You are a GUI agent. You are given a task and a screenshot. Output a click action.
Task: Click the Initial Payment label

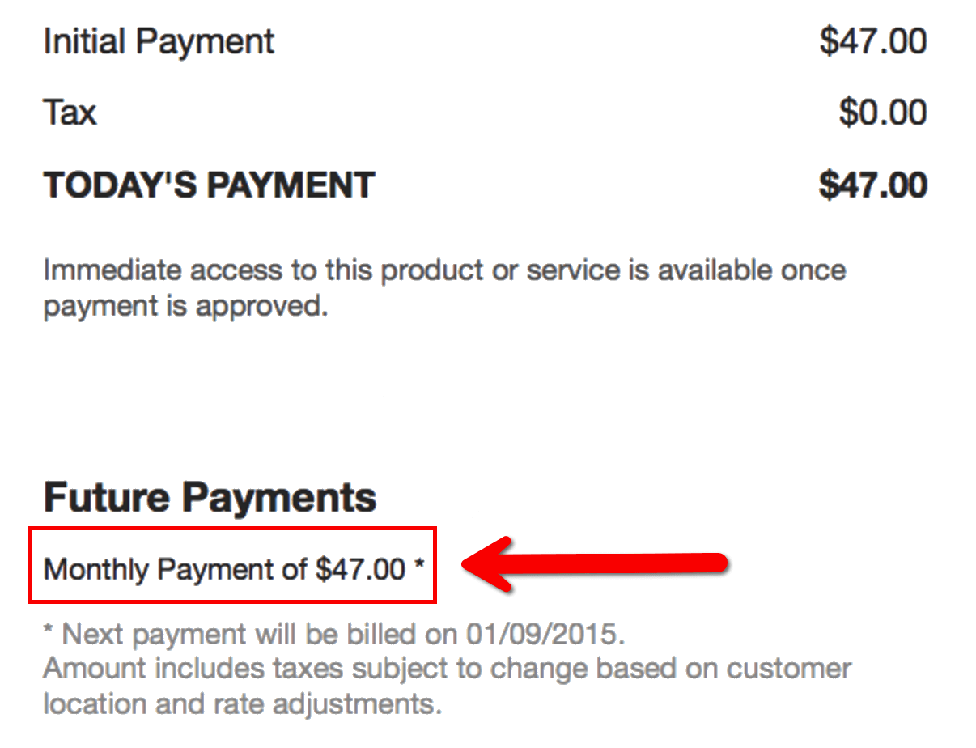tap(159, 42)
